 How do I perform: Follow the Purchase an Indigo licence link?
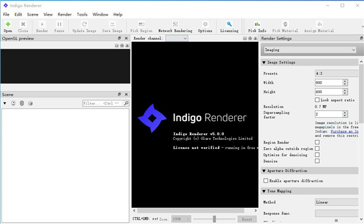pyautogui.click(x=345, y=131)
